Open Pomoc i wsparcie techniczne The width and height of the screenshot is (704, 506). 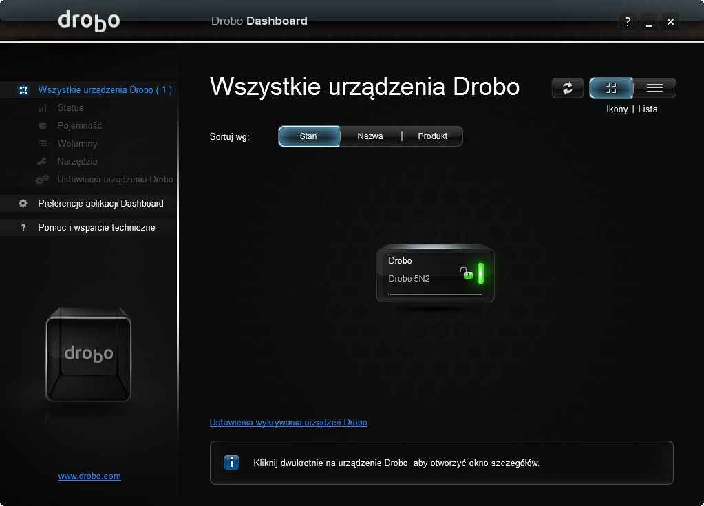click(x=96, y=228)
